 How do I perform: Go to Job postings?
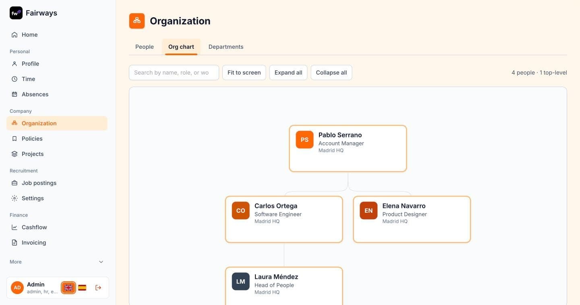(x=57, y=183)
